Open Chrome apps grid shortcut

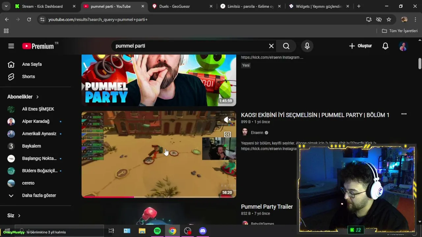(x=6, y=31)
